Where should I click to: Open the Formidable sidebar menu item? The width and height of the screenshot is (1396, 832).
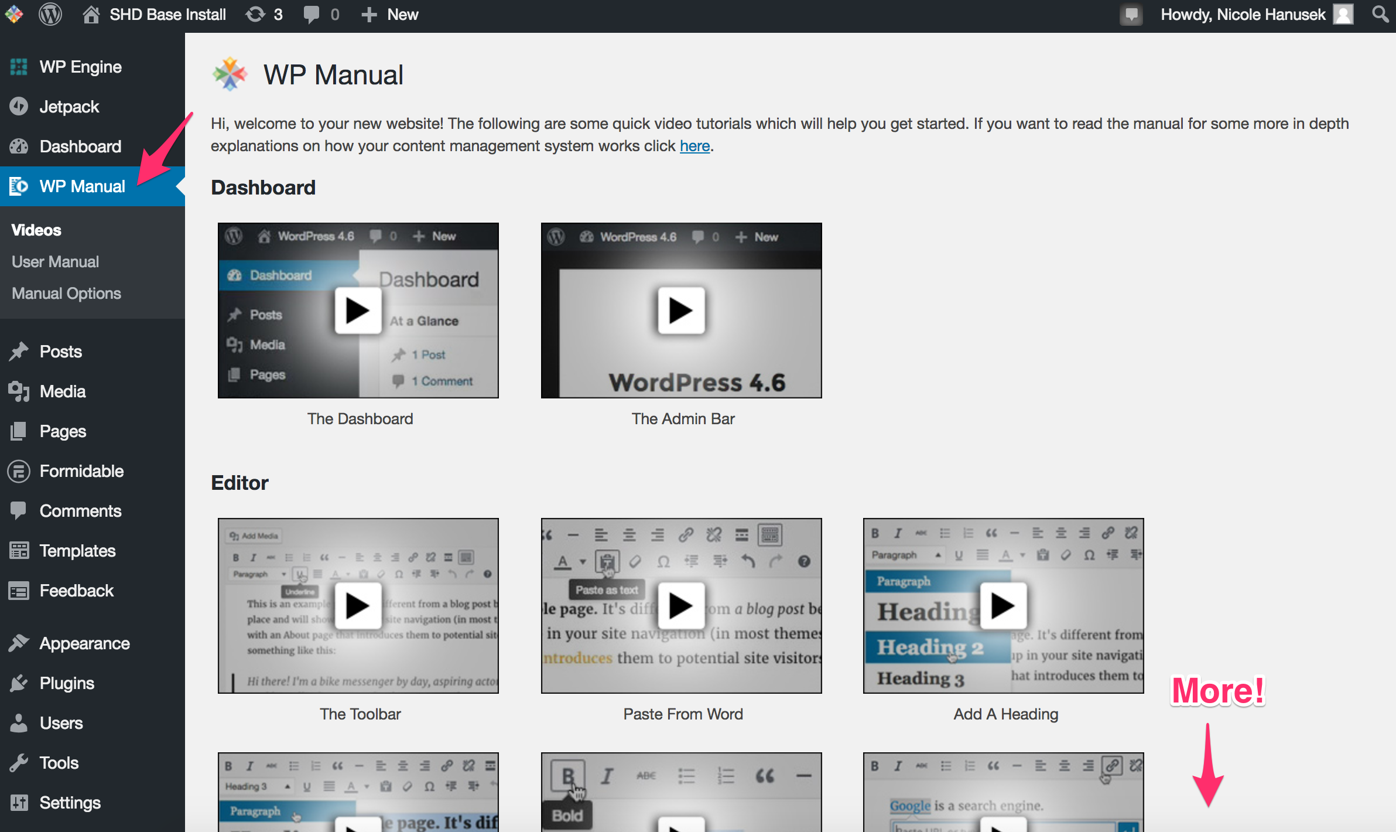(81, 471)
